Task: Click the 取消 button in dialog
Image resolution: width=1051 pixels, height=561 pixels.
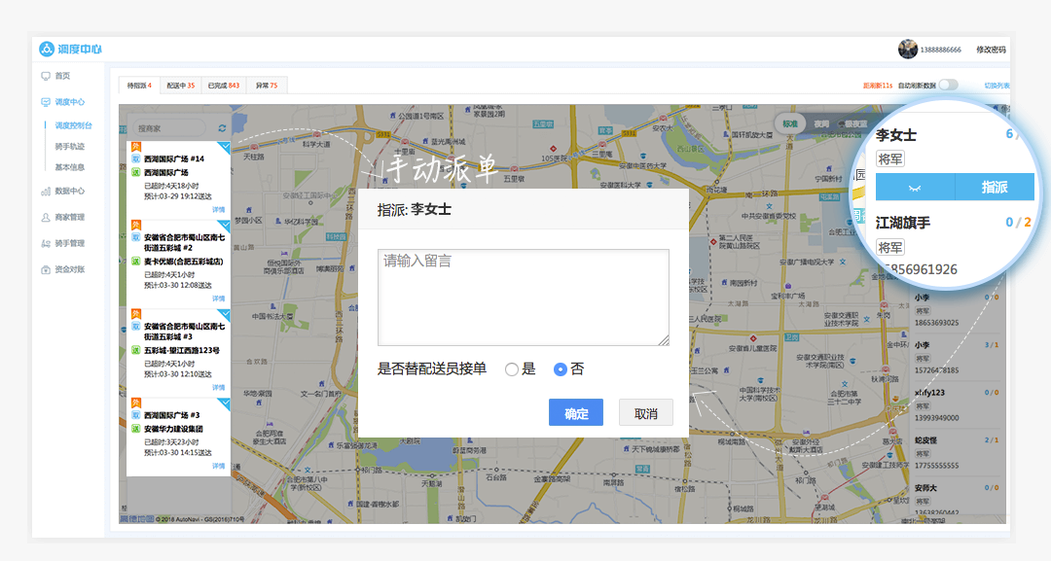Action: [645, 413]
